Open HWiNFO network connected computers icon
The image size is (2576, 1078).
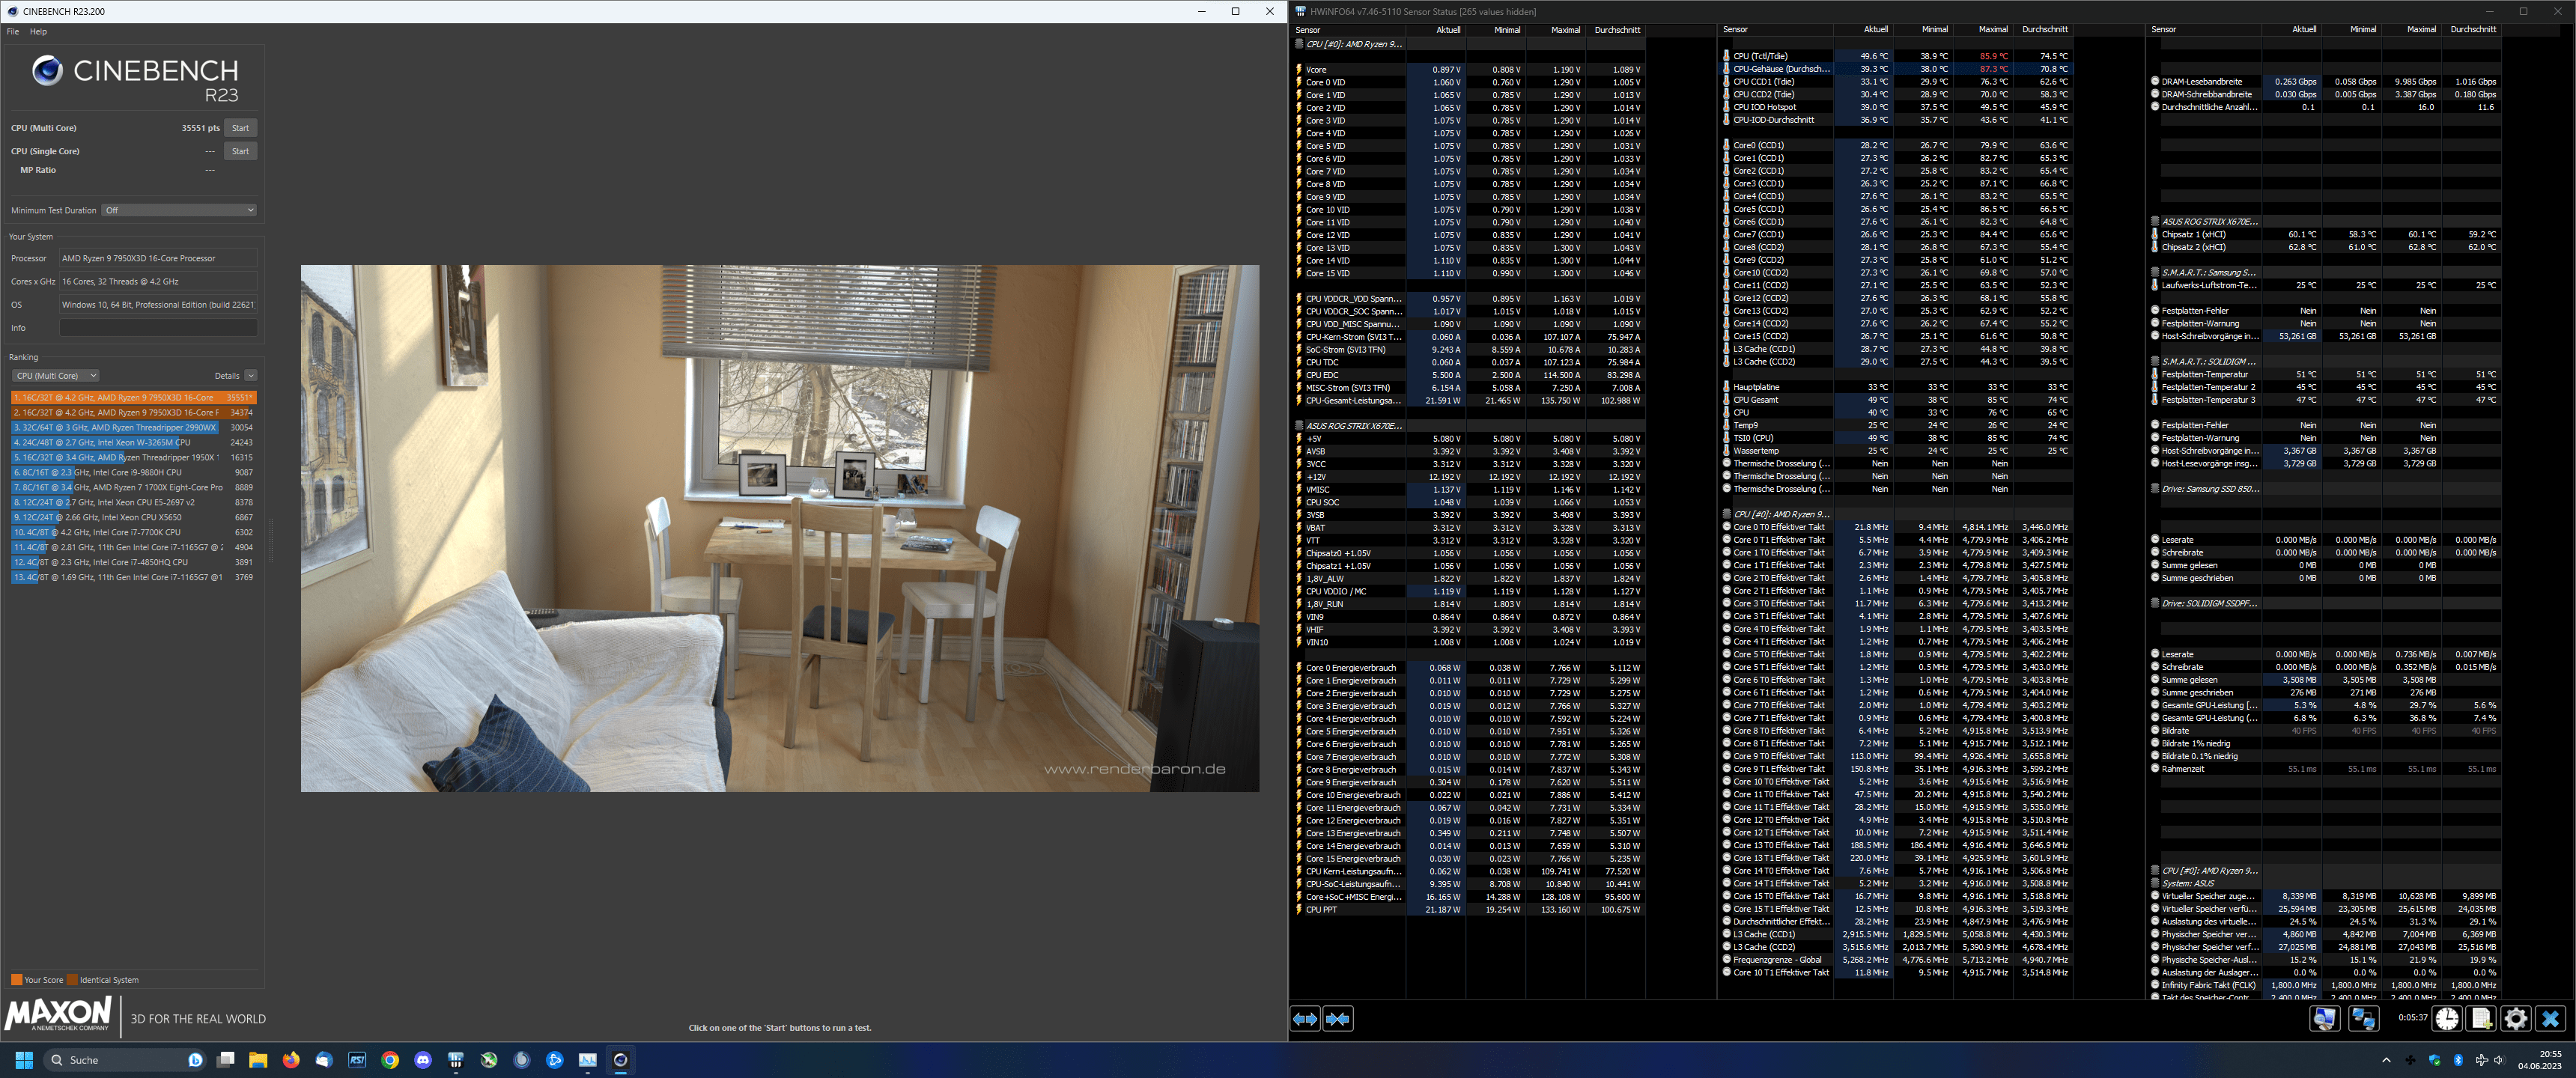tap(2364, 1018)
